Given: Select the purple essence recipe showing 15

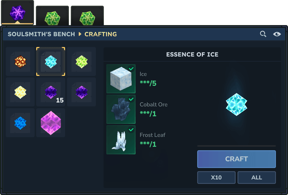Looking at the screenshot, I should click(x=50, y=92).
